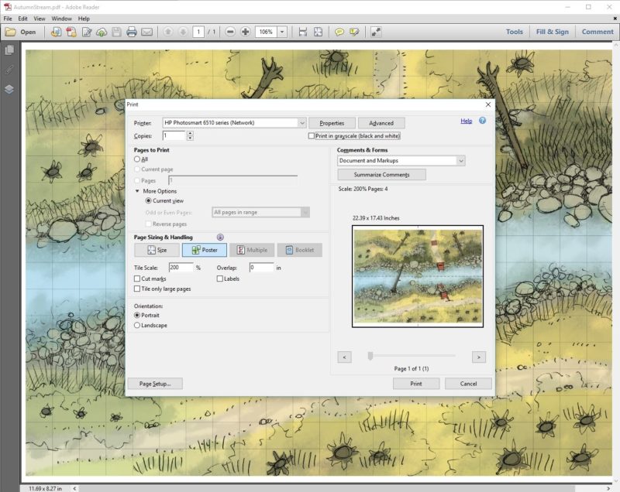
Task: Open the Window menu
Action: click(x=62, y=19)
